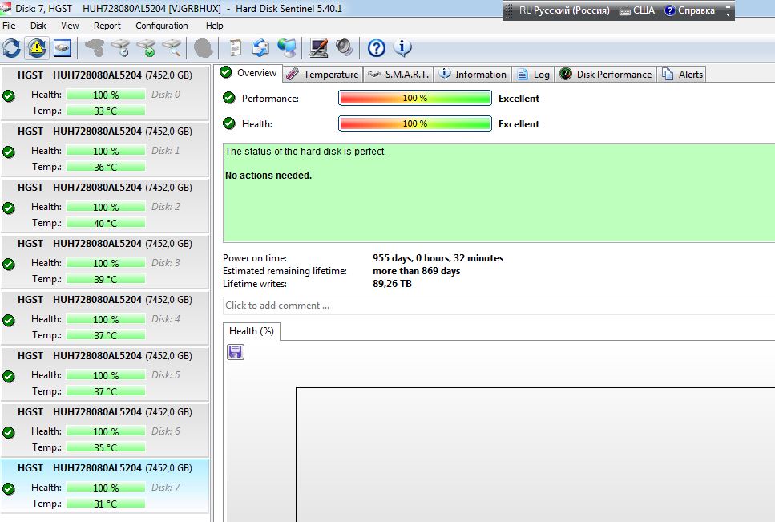Click the green check icon beside Disk 0
This screenshot has width=775, height=522.
point(8,95)
